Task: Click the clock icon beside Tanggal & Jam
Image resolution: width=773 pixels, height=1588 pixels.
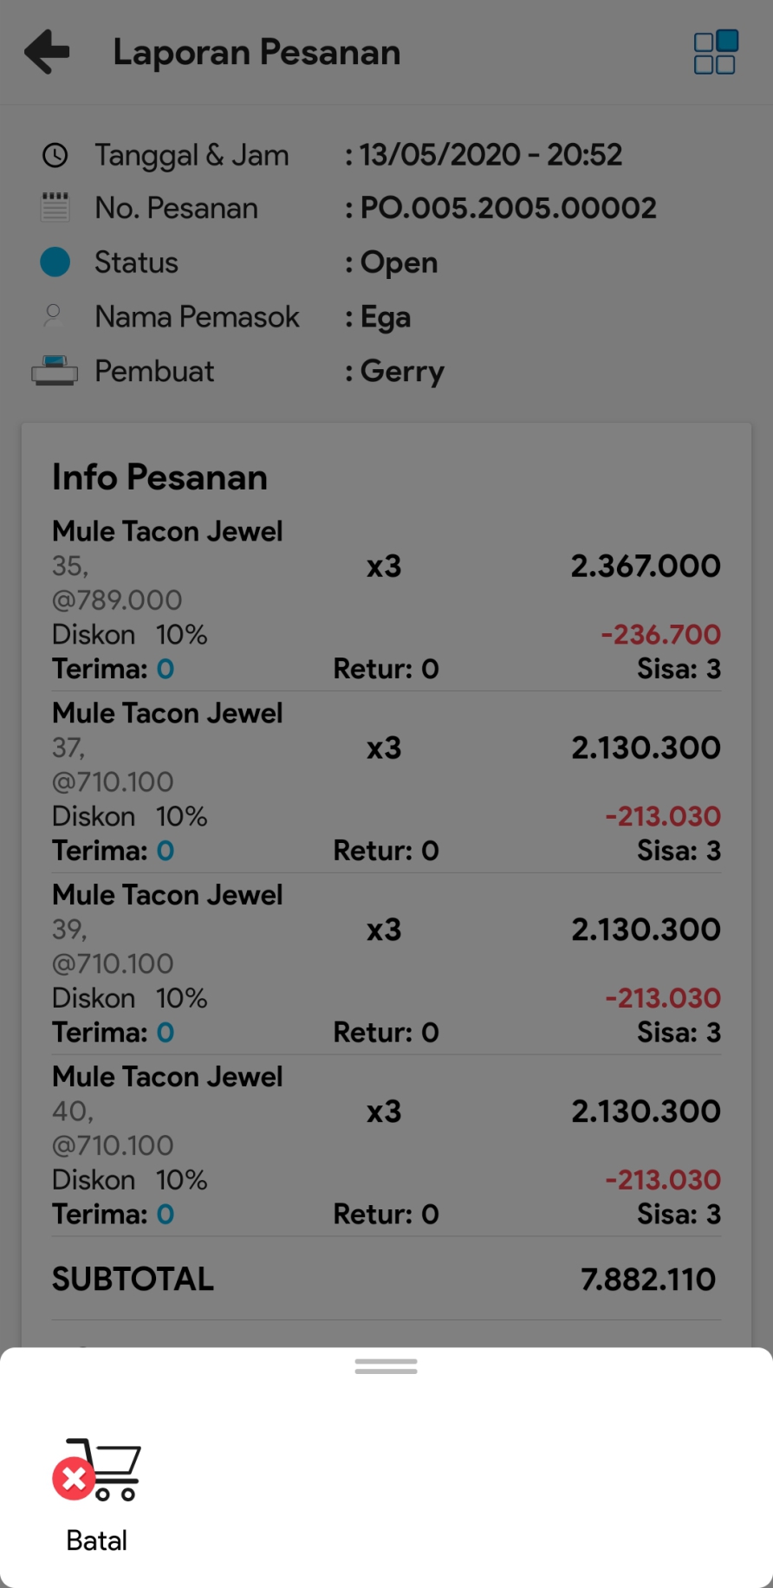Action: pyautogui.click(x=55, y=155)
